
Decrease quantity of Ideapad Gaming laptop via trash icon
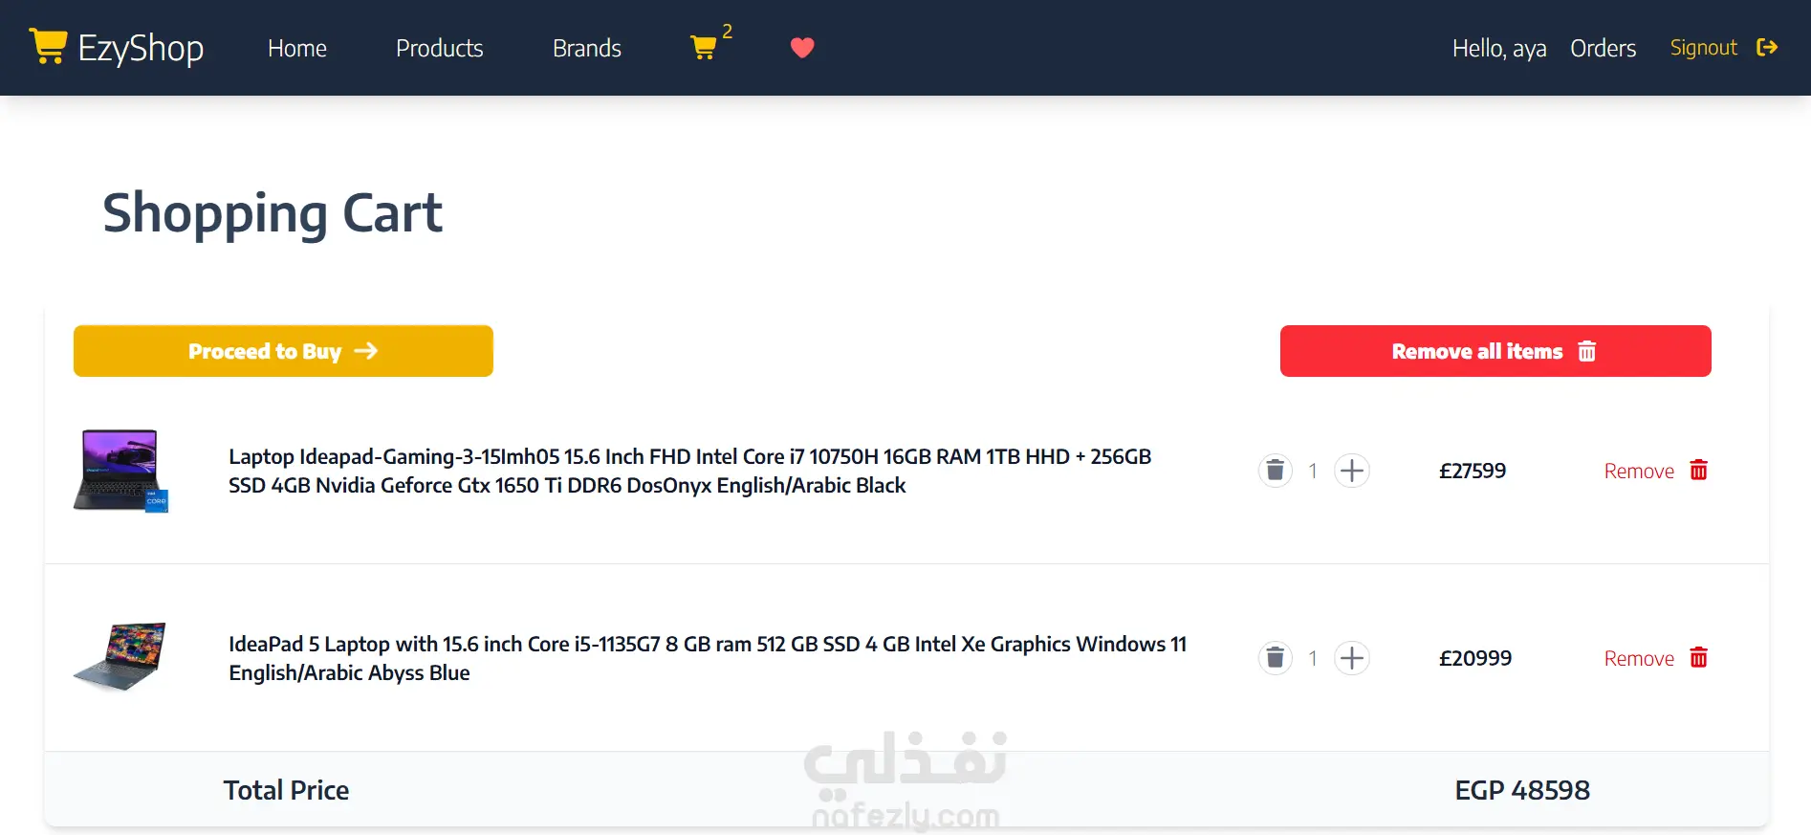(x=1275, y=471)
